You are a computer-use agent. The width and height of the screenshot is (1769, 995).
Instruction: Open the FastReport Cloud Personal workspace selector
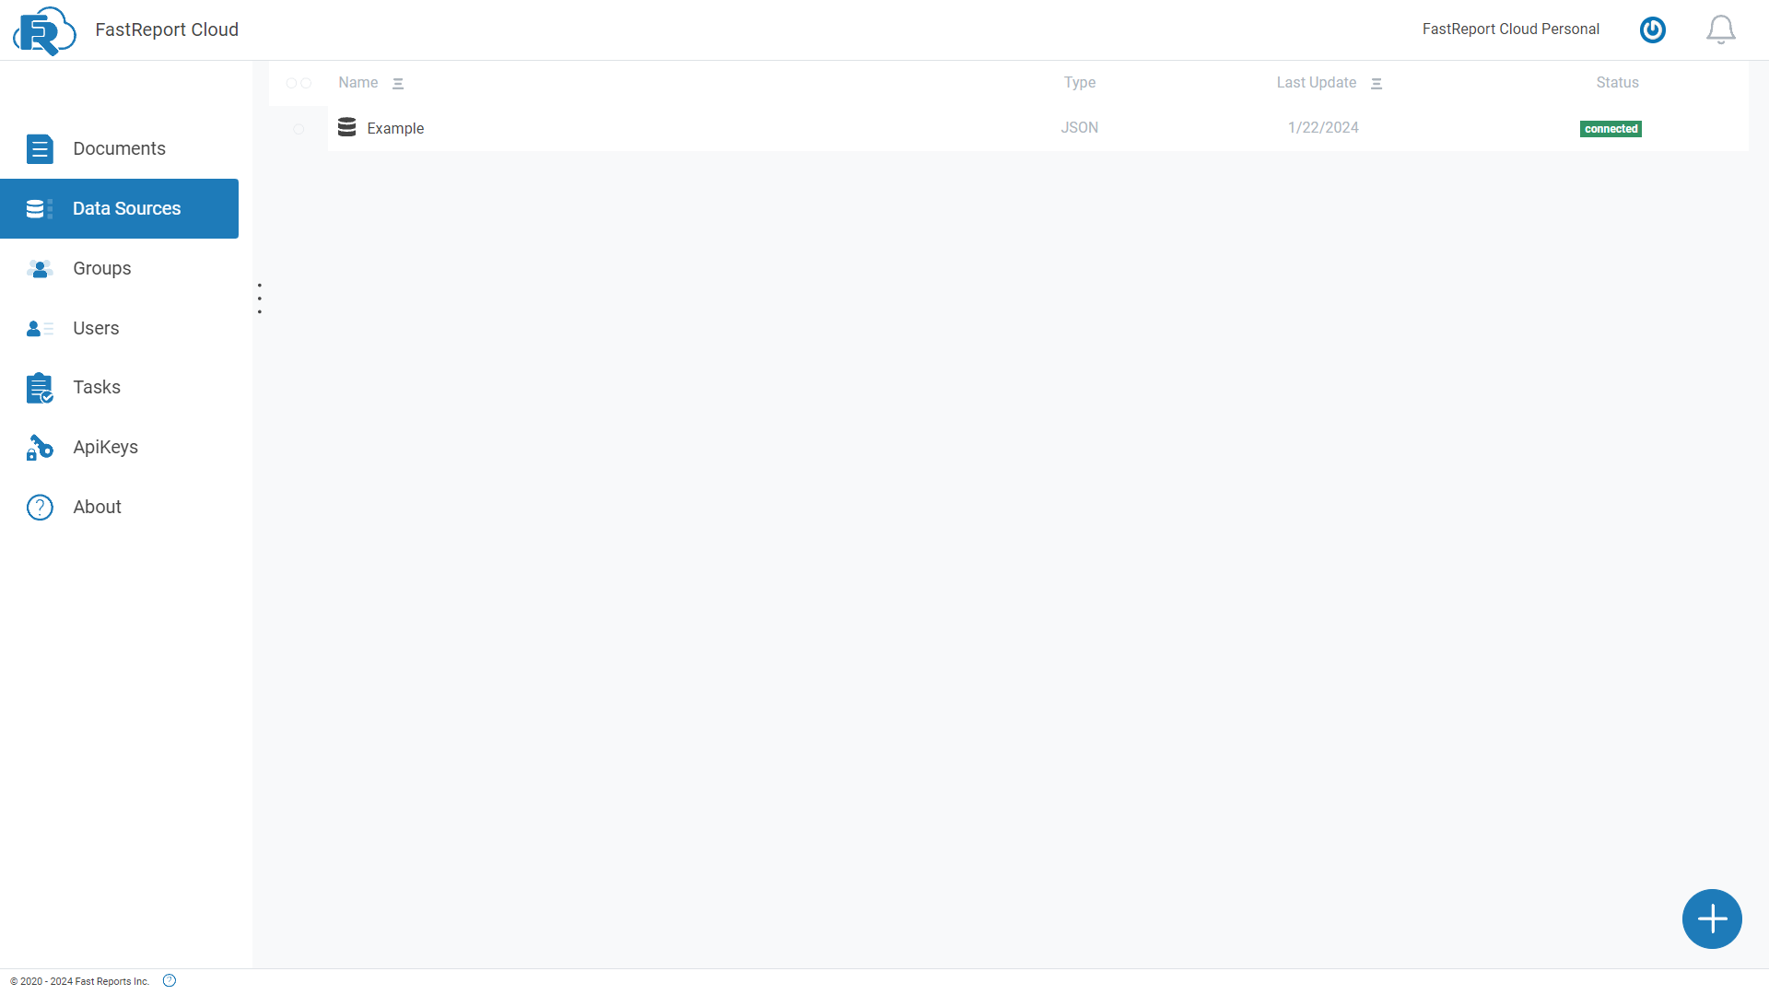(1511, 29)
